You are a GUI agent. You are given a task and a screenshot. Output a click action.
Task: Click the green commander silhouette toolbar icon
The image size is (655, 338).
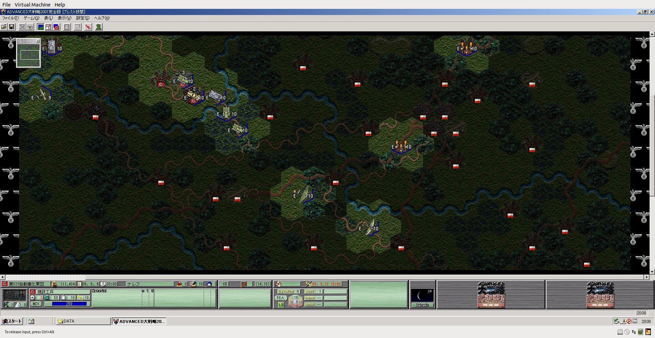99,27
